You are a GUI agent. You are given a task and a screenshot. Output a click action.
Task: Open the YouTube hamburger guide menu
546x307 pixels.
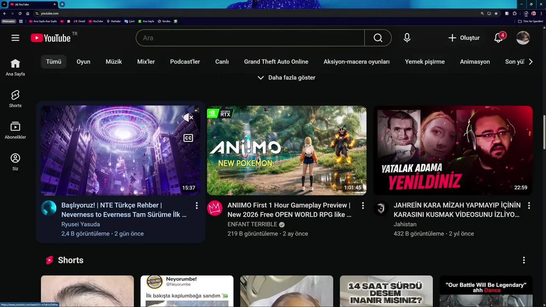click(15, 38)
